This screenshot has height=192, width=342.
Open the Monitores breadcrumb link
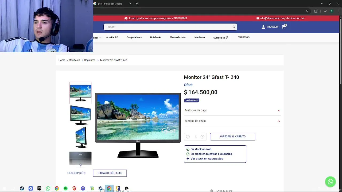(74, 60)
